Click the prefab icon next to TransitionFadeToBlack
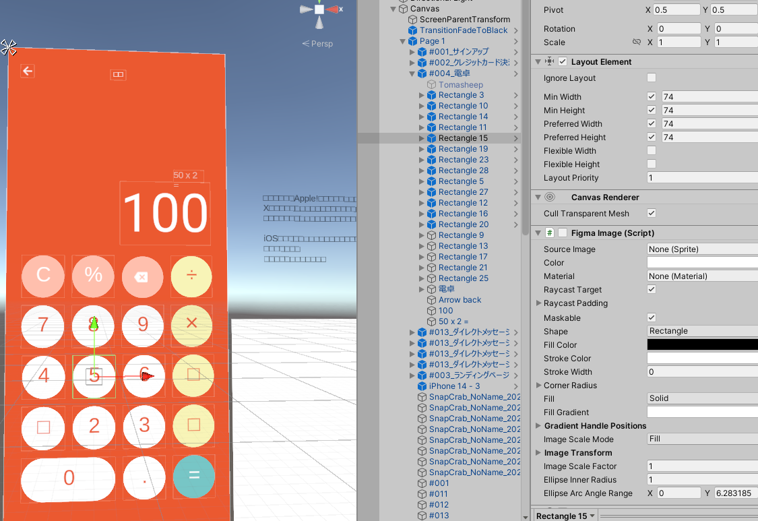This screenshot has width=758, height=521. tap(412, 30)
